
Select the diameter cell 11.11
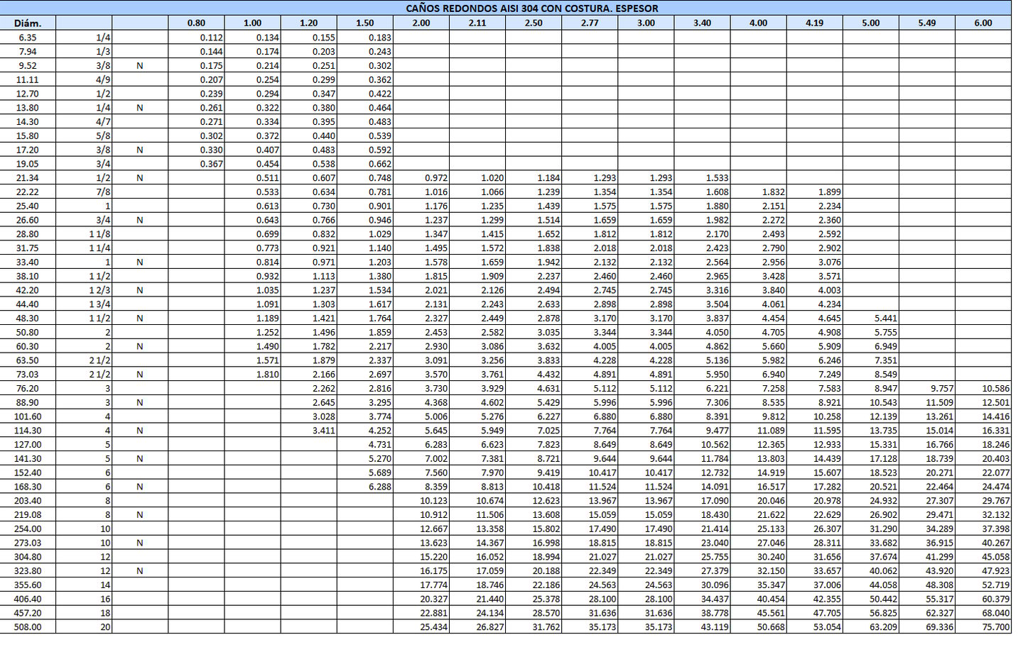click(x=28, y=79)
